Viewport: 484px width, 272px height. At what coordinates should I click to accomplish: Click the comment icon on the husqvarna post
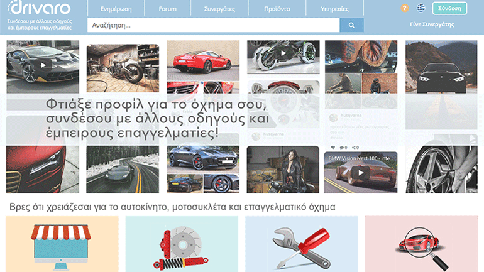coord(343,147)
